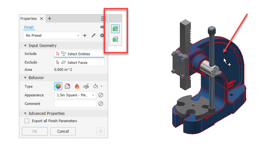Choose the Appearance finish type color wheel
This screenshot has height=149, width=266.
(58, 86)
